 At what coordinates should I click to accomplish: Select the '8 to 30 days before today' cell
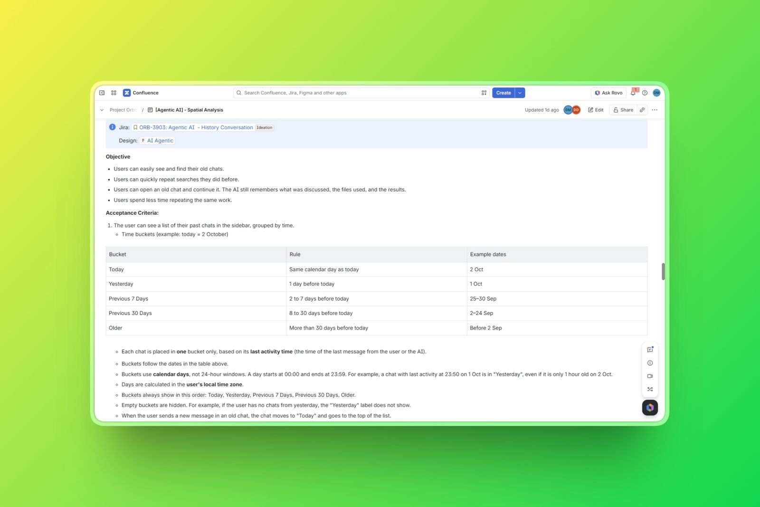377,313
